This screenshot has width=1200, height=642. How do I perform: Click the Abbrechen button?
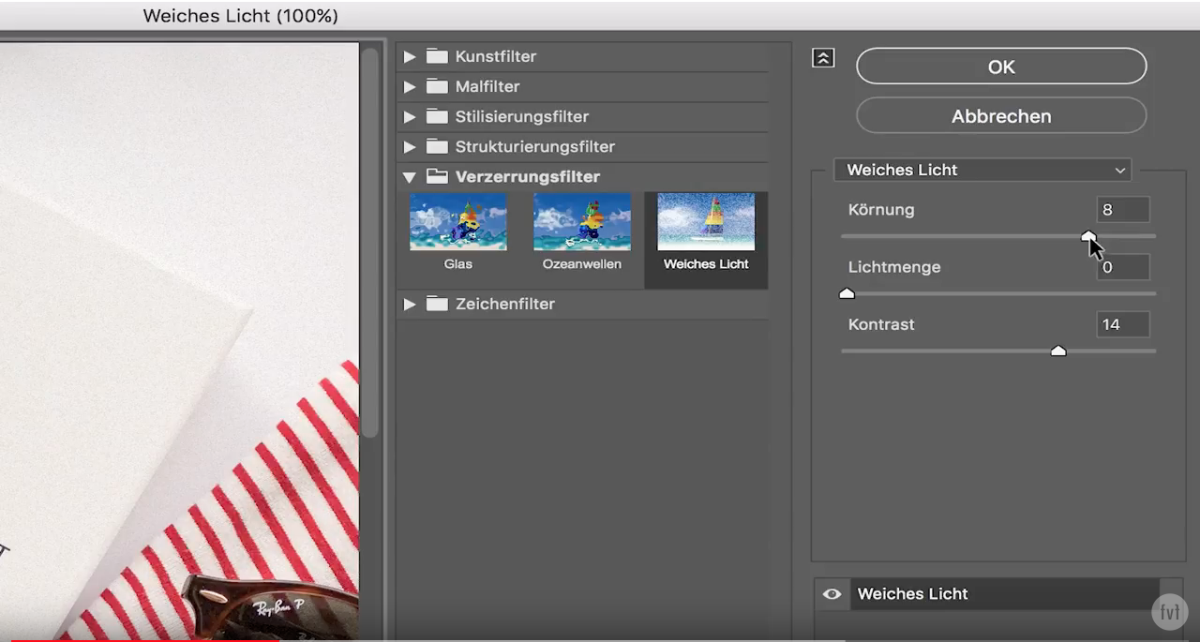1000,115
